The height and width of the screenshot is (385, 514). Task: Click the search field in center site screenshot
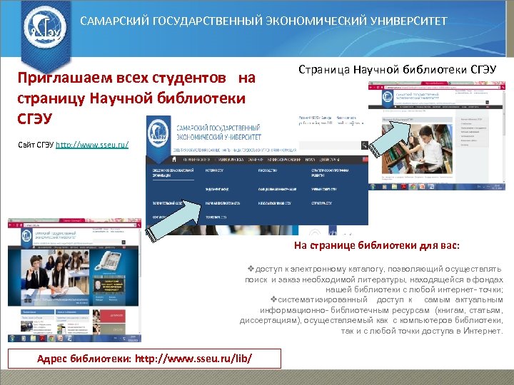[x=330, y=145]
